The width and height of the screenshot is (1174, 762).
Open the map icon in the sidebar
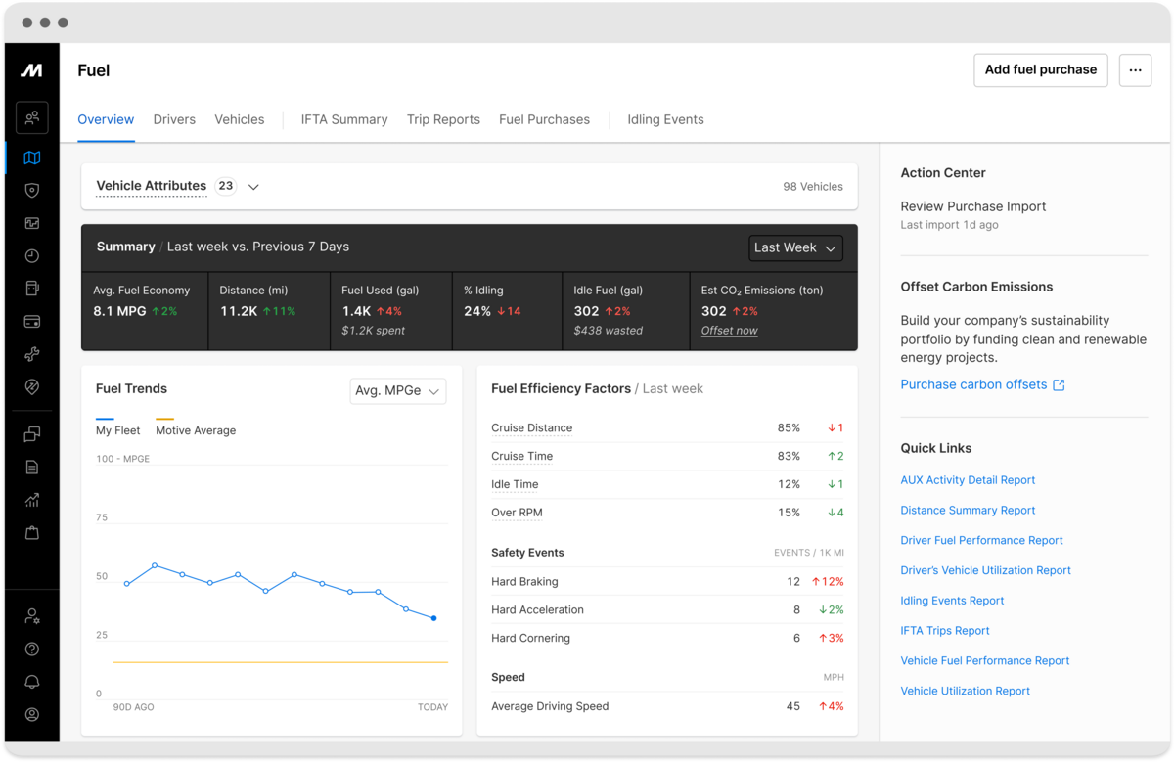click(32, 157)
